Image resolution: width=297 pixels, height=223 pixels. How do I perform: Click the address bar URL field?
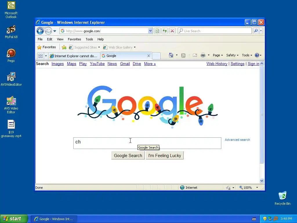pyautogui.click(x=104, y=31)
